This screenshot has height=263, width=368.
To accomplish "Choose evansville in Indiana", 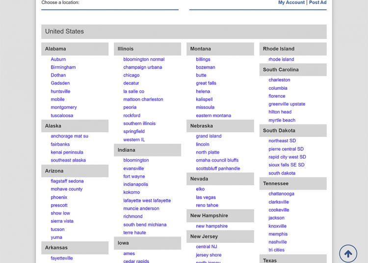I will click(x=133, y=169).
